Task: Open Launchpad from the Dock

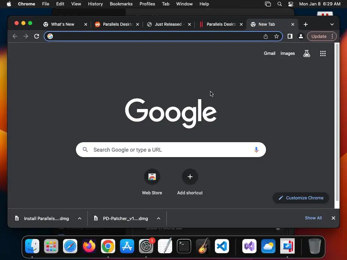Action: click(51, 246)
